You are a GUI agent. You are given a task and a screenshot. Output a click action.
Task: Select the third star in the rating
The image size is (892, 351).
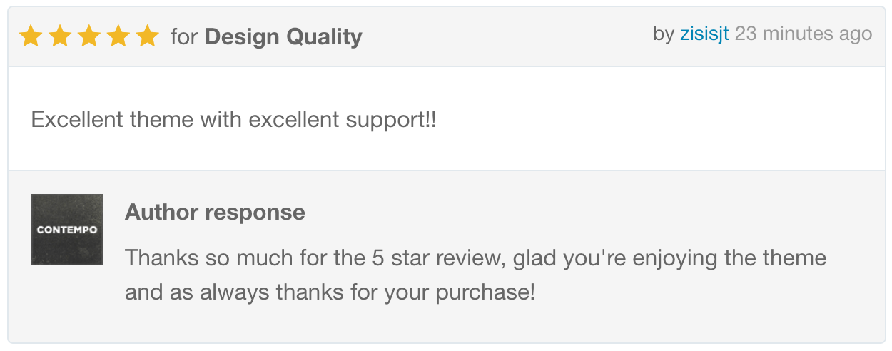tap(89, 36)
